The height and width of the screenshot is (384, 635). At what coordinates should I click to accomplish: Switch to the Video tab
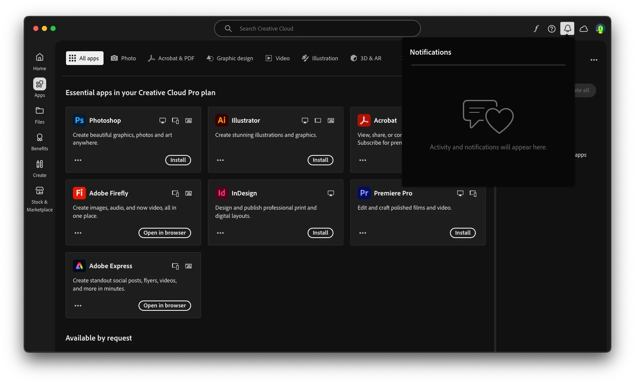[278, 58]
